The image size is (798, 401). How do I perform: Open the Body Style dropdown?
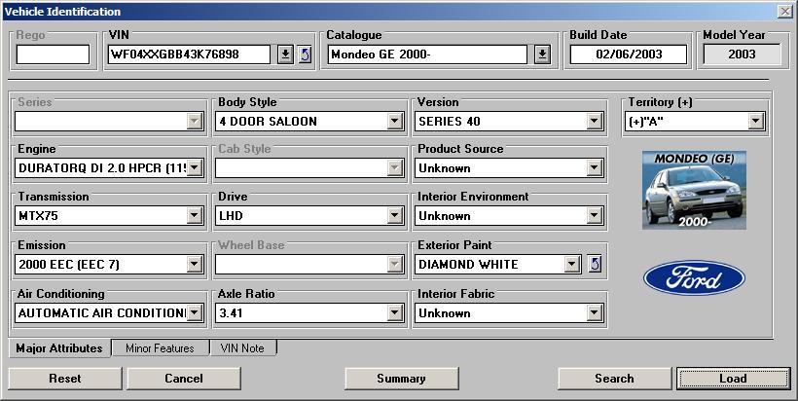tap(395, 122)
